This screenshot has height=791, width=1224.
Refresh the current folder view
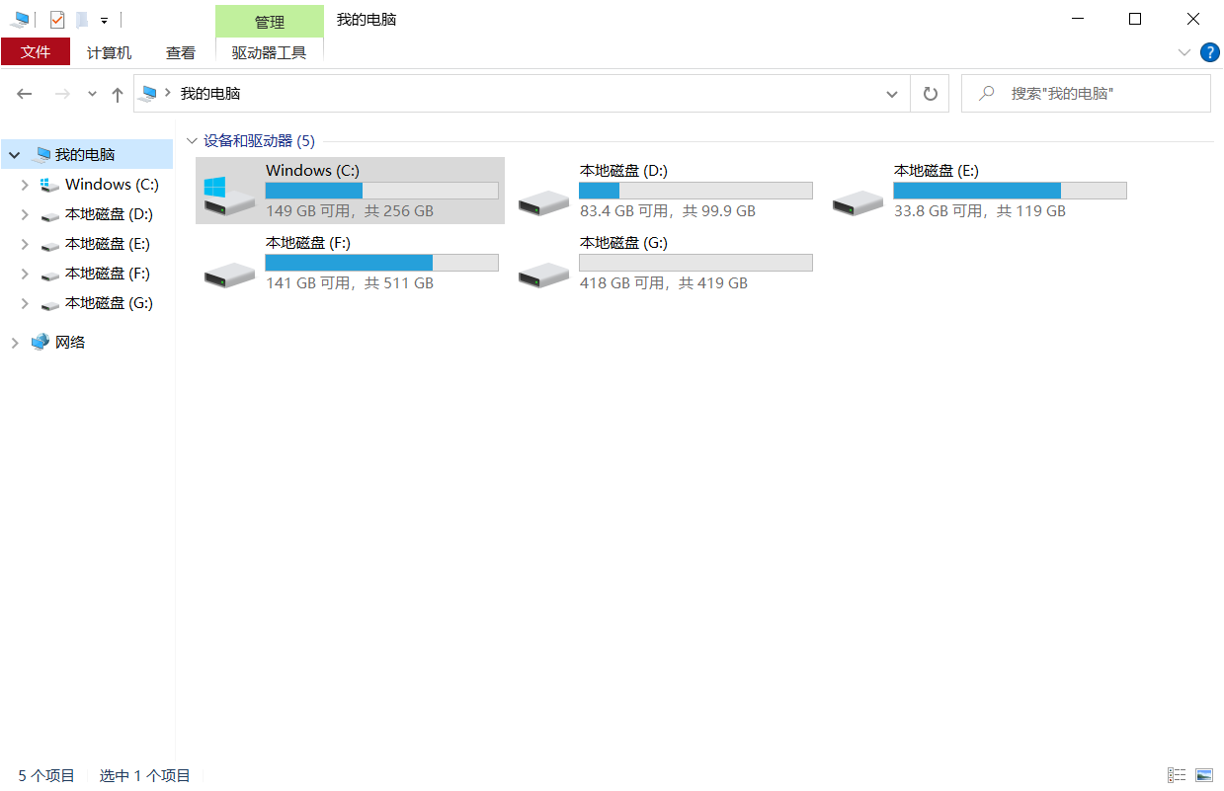pos(930,94)
